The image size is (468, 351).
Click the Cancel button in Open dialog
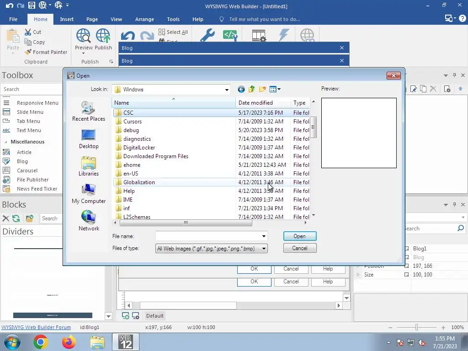click(x=300, y=248)
